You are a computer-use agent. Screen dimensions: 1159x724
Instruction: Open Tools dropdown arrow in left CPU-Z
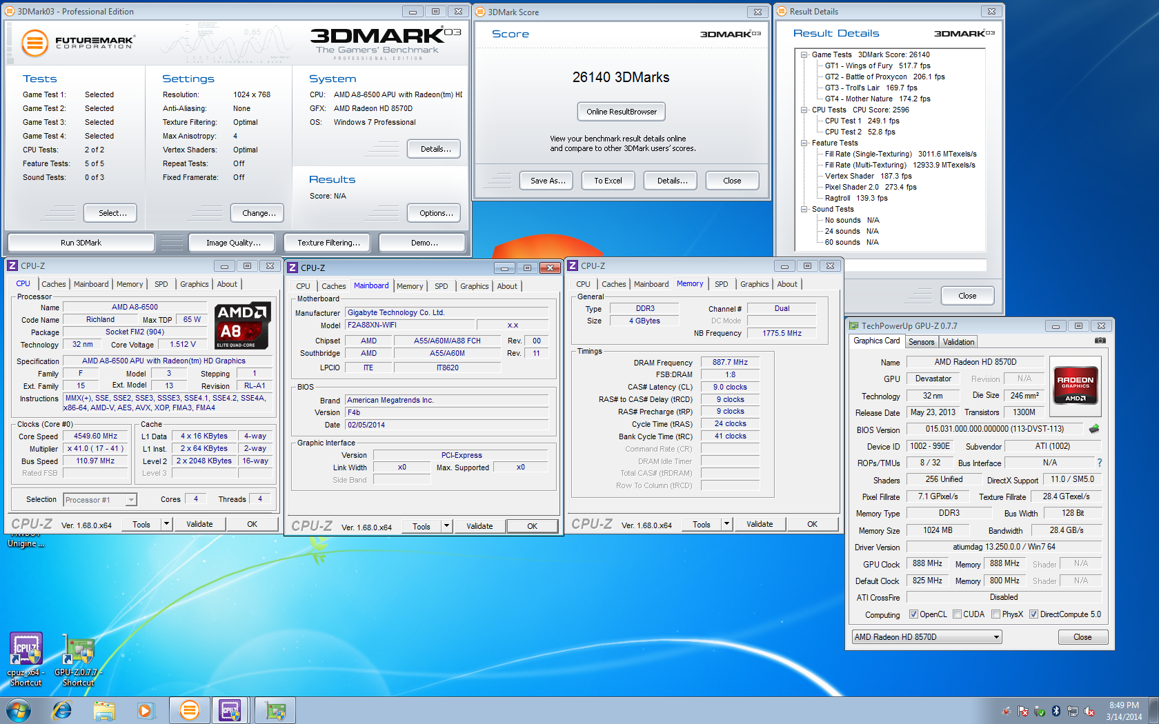166,524
